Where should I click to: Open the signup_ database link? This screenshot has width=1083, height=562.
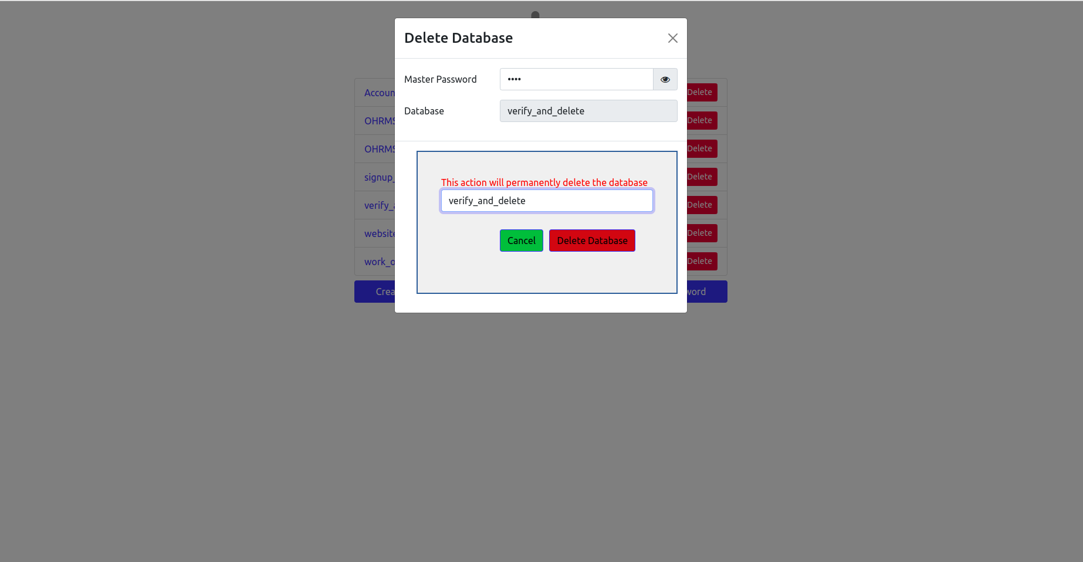[380, 177]
